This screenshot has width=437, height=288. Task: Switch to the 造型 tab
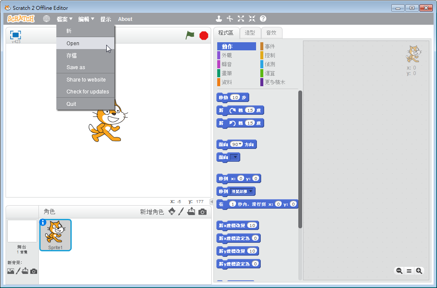[x=250, y=33]
